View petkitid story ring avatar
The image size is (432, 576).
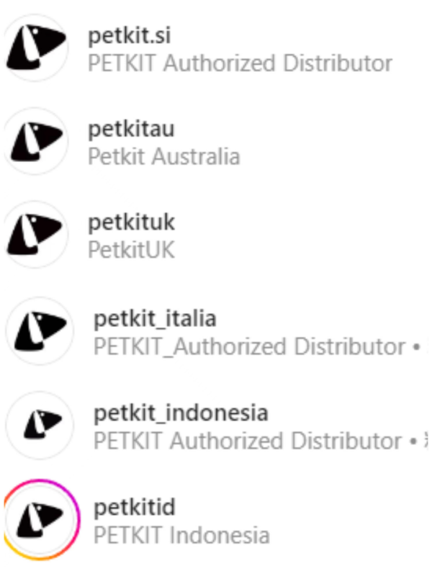(x=41, y=519)
